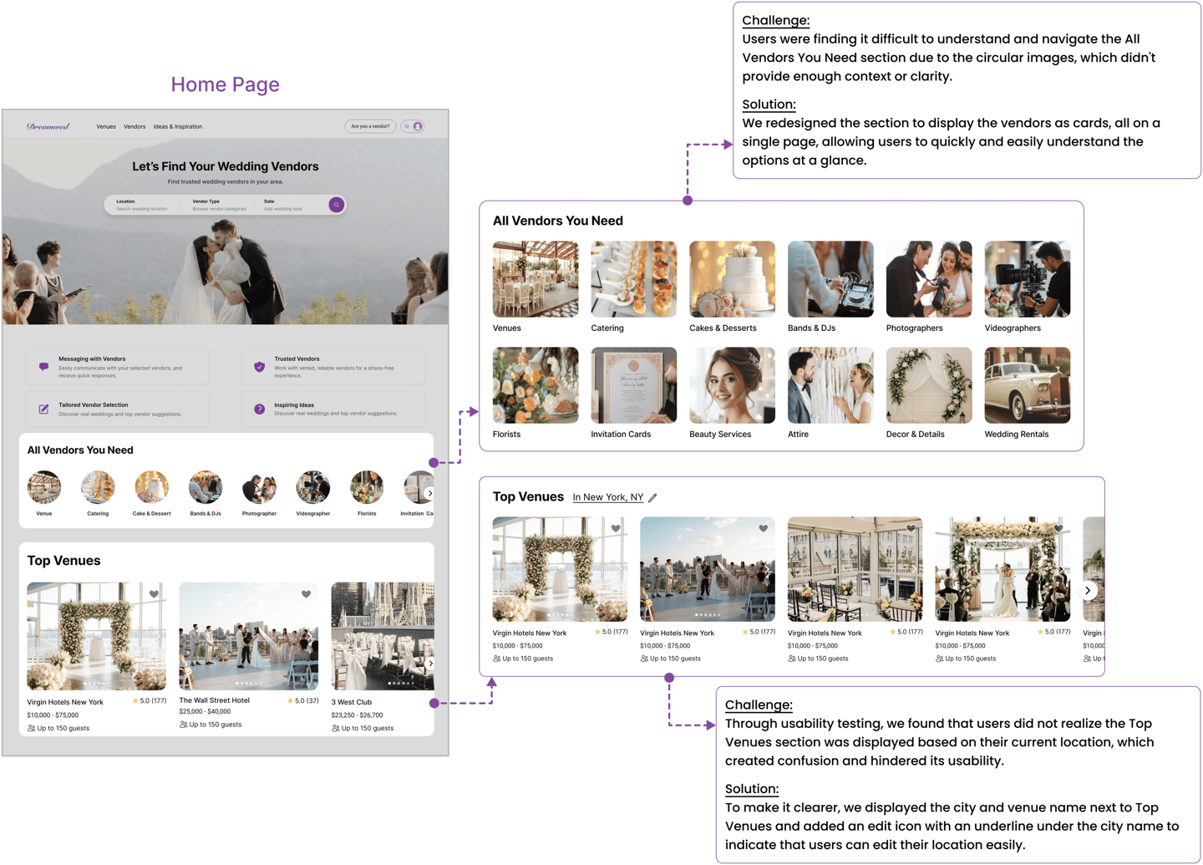
Task: Click next arrow in enlarged Top Venues panel
Action: pos(1088,590)
